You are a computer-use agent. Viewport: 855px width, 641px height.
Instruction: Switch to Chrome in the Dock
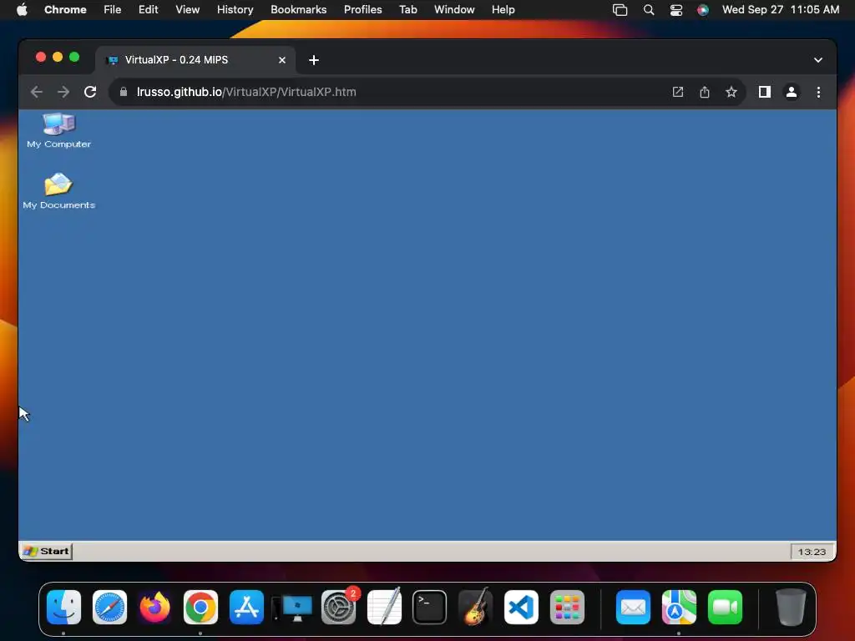point(200,608)
